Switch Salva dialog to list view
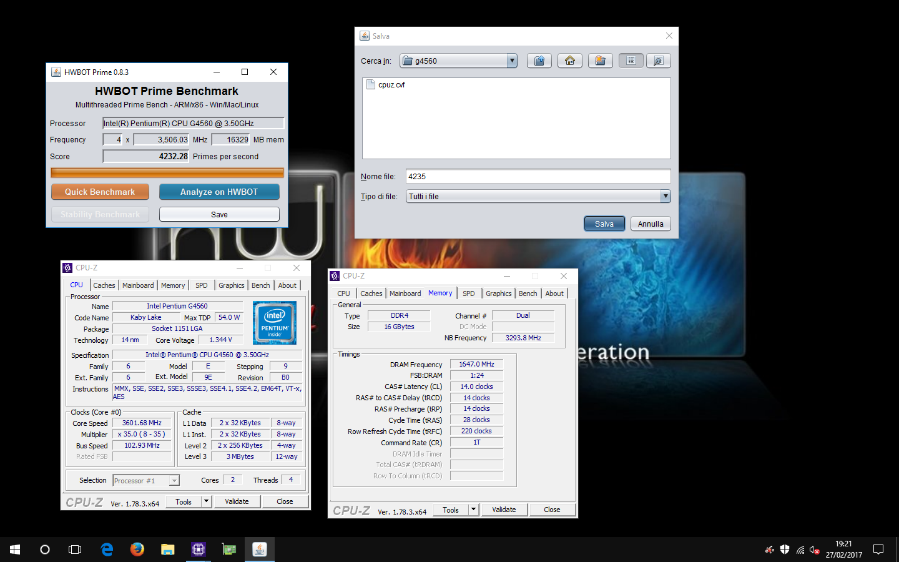The image size is (899, 562). 631,61
